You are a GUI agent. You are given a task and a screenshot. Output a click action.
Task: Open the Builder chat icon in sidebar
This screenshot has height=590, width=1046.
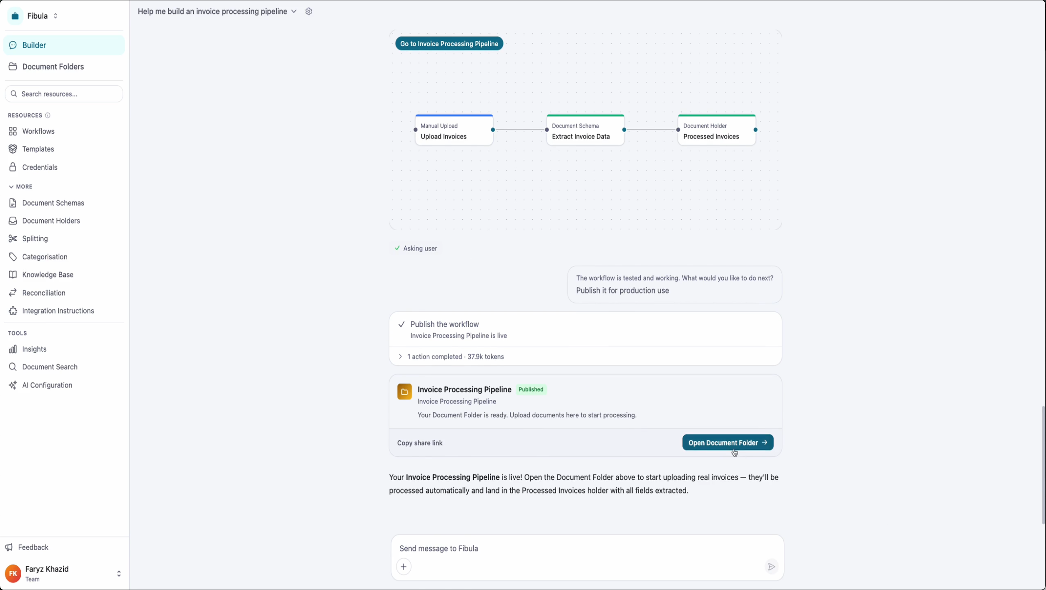(13, 45)
